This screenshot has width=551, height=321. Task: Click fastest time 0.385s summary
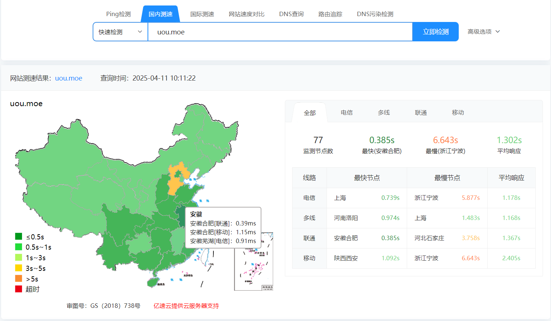[x=382, y=140]
